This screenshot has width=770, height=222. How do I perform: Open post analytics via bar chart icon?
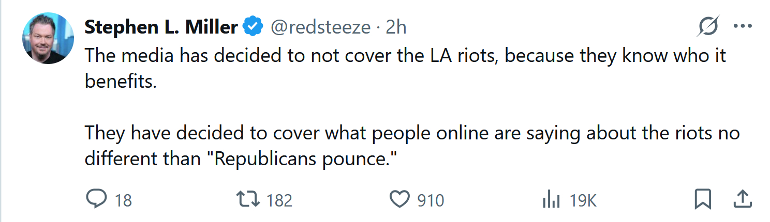tap(552, 200)
